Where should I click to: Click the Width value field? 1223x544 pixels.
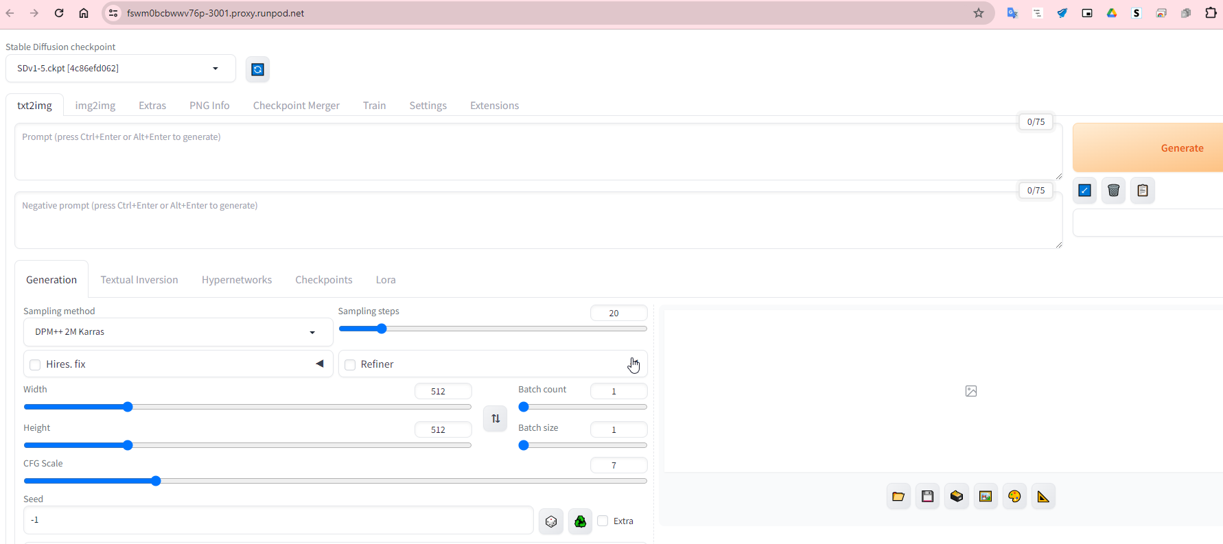[x=443, y=392]
